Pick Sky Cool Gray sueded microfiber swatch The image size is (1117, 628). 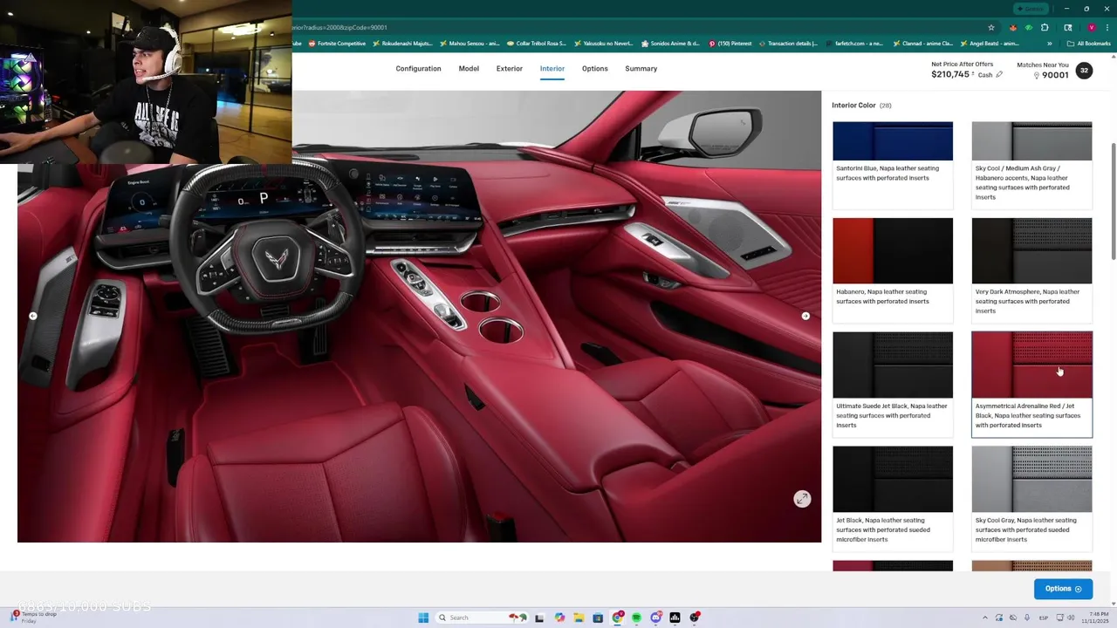[x=1031, y=498]
